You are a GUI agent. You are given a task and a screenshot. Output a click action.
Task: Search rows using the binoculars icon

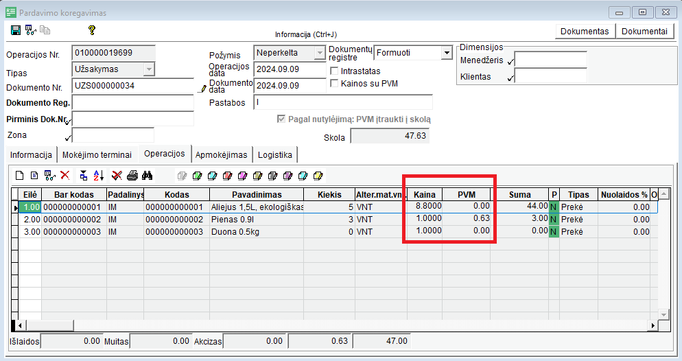(x=147, y=176)
